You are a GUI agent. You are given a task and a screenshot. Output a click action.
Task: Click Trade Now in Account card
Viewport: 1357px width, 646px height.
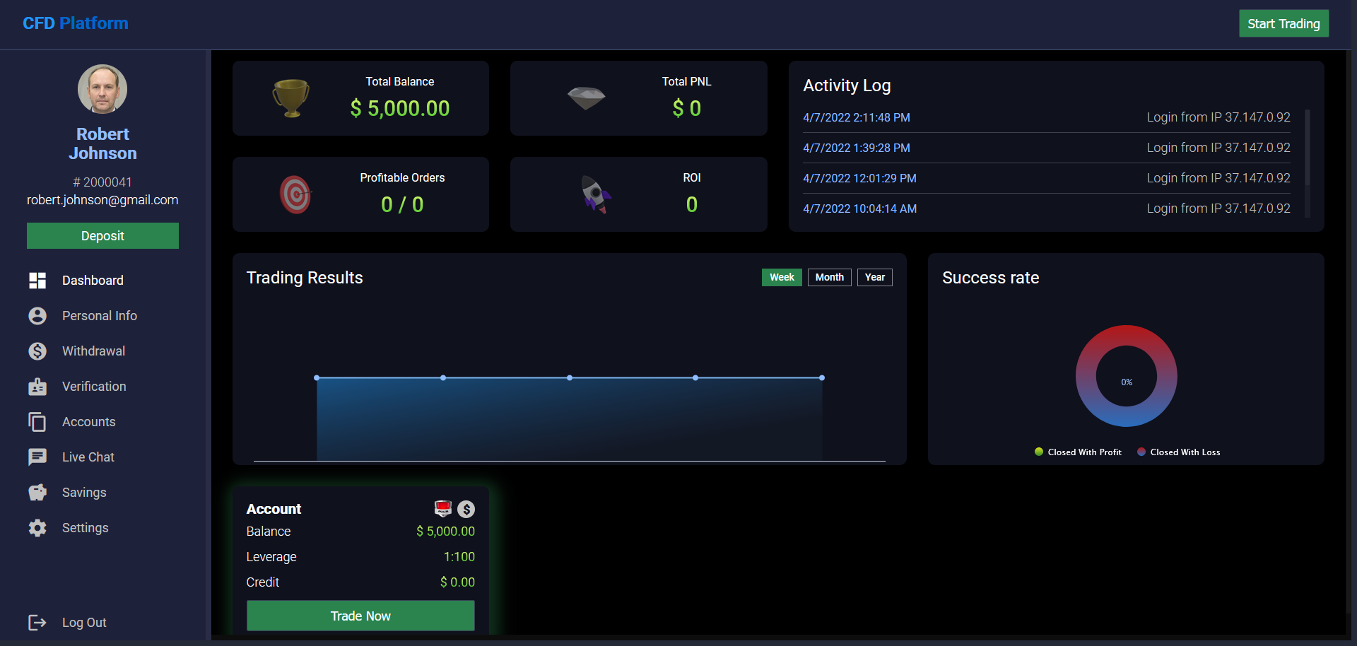pyautogui.click(x=360, y=616)
